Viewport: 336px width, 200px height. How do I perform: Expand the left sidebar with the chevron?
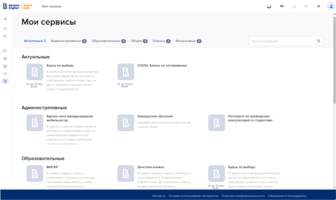click(5, 19)
